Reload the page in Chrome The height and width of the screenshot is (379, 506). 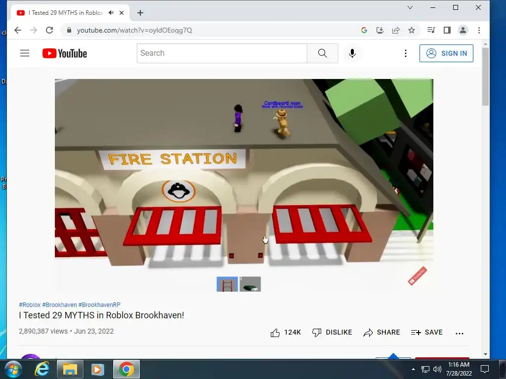[x=49, y=30]
